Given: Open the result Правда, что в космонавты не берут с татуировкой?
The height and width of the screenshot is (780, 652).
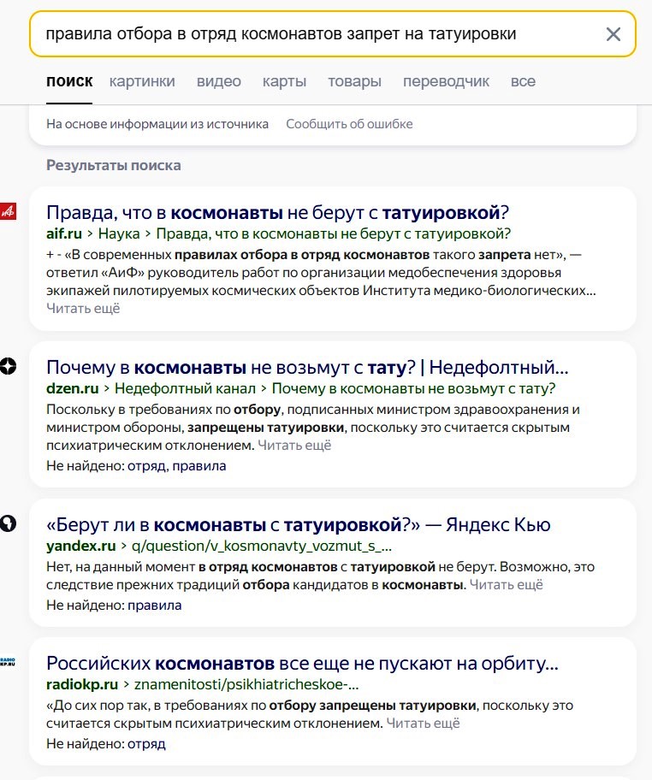Looking at the screenshot, I should [278, 212].
